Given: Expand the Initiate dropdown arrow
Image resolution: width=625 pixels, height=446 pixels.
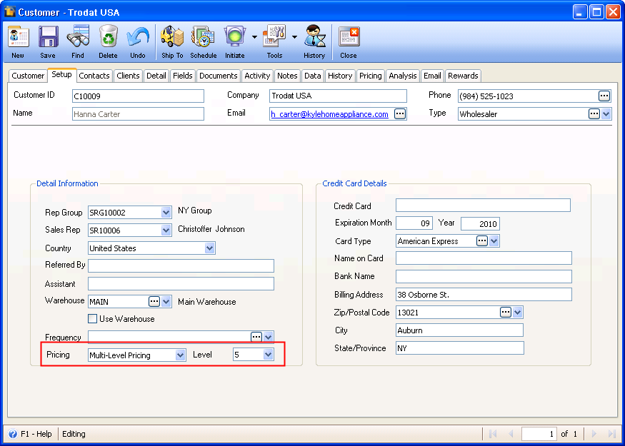Looking at the screenshot, I should coord(254,37).
